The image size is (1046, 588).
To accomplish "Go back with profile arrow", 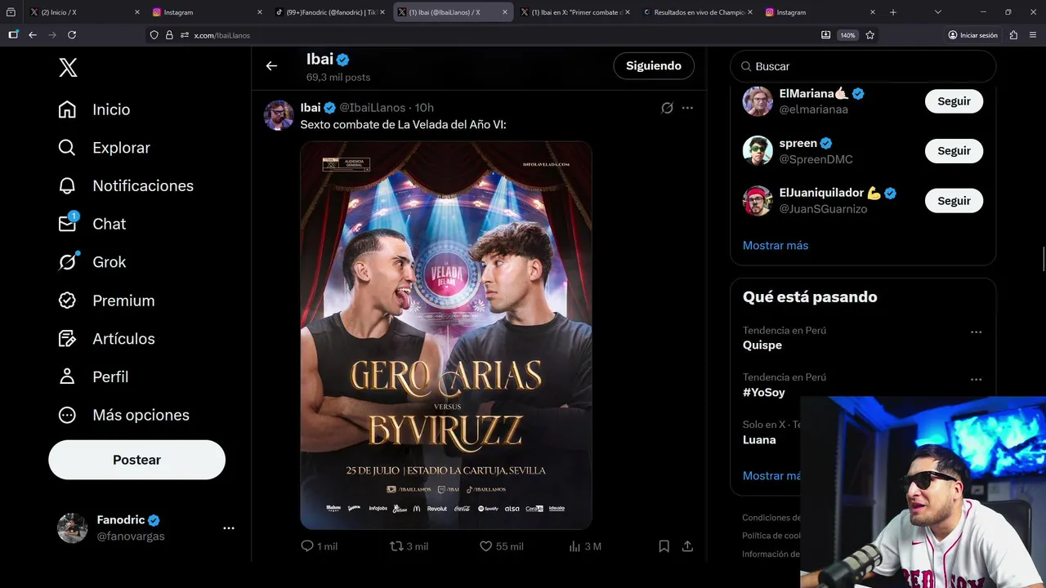I will click(x=271, y=66).
